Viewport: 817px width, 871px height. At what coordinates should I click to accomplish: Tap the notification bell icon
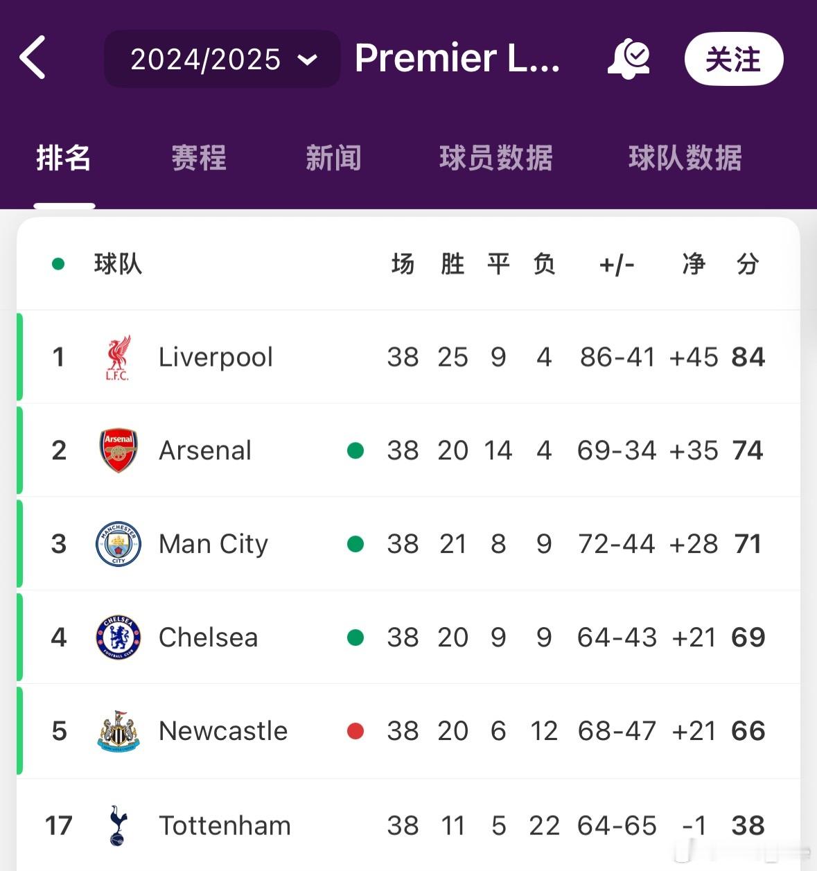pos(629,59)
